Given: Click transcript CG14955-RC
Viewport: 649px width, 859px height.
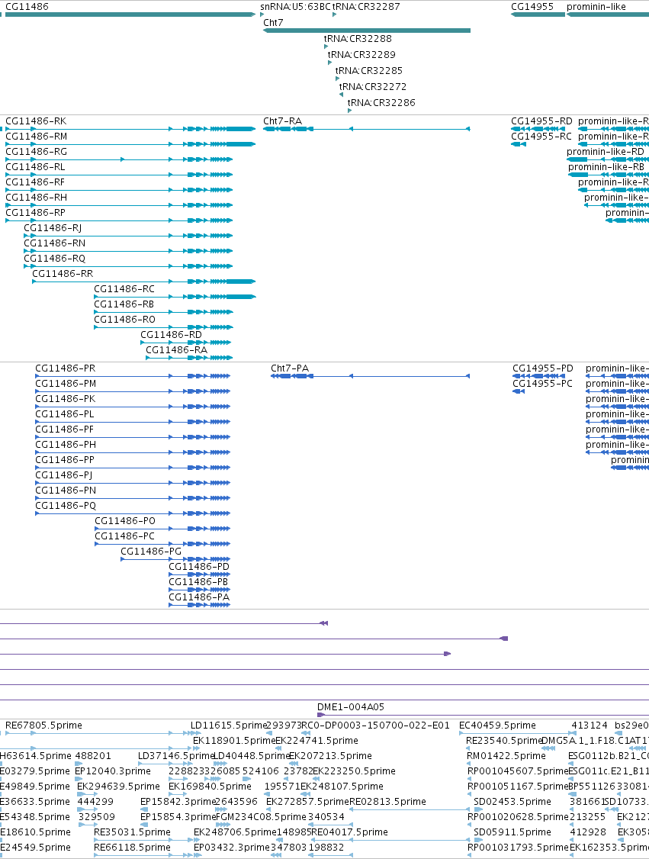Looking at the screenshot, I should (x=541, y=137).
